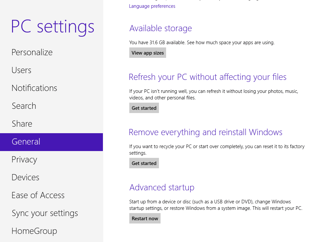Open Ease of Access settings
The width and height of the screenshot is (326, 242).
pyautogui.click(x=38, y=195)
